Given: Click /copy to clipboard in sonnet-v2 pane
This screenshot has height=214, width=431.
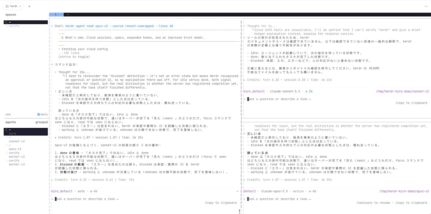Looking at the screenshot, I should (412, 103).
